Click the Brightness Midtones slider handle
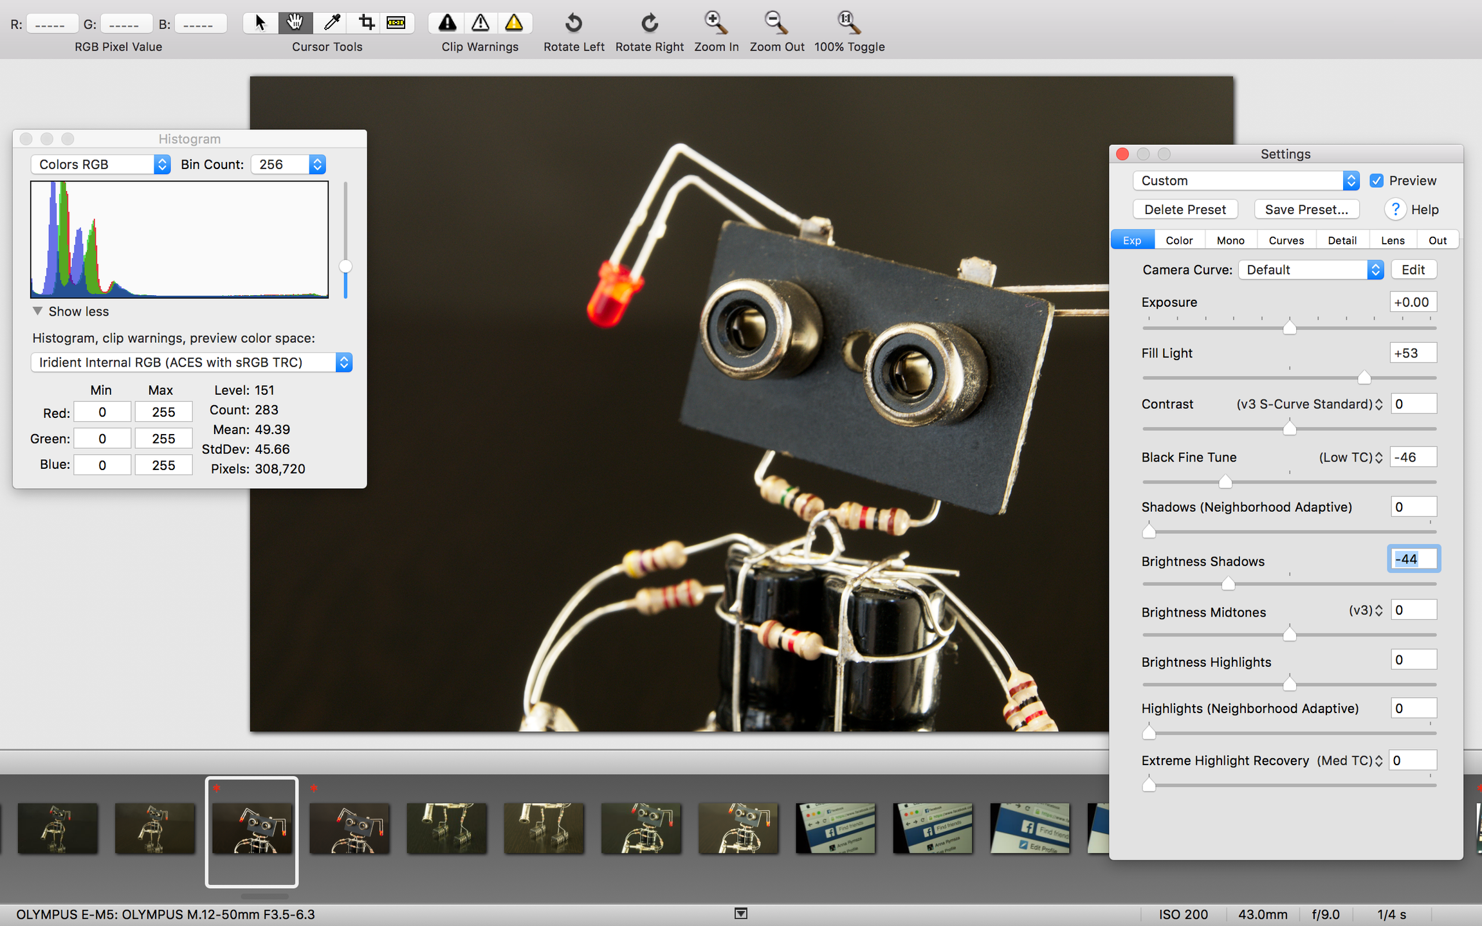The height and width of the screenshot is (926, 1482). pyautogui.click(x=1289, y=635)
